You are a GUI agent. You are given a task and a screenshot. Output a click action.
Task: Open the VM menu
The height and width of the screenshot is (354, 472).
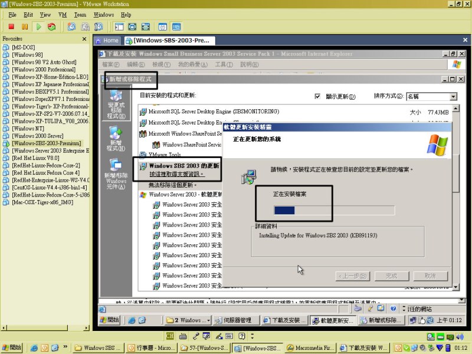(63, 14)
